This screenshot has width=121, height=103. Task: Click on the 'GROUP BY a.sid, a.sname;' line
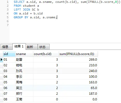pos(35,17)
